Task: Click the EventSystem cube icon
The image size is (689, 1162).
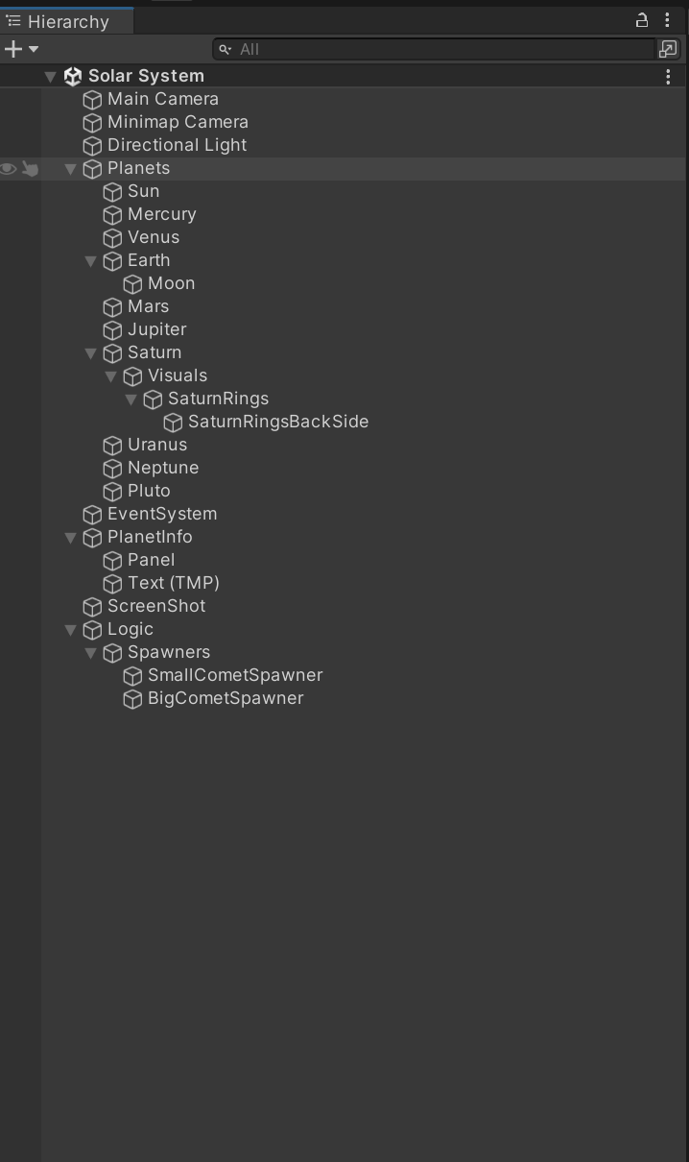Action: pos(92,514)
